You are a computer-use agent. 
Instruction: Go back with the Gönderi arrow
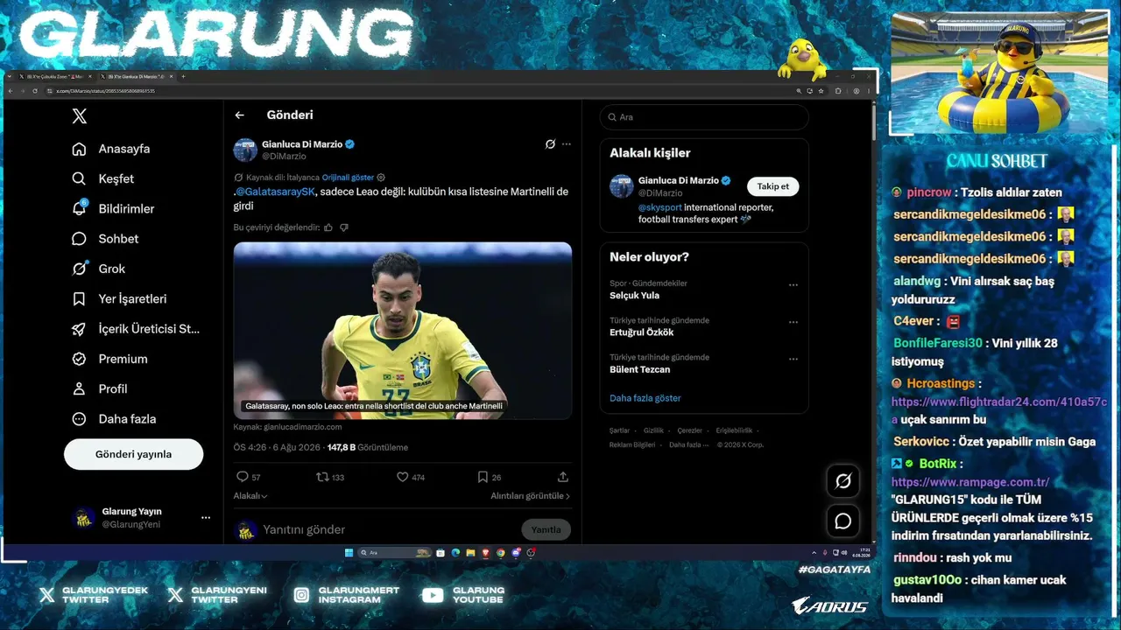[x=239, y=115]
